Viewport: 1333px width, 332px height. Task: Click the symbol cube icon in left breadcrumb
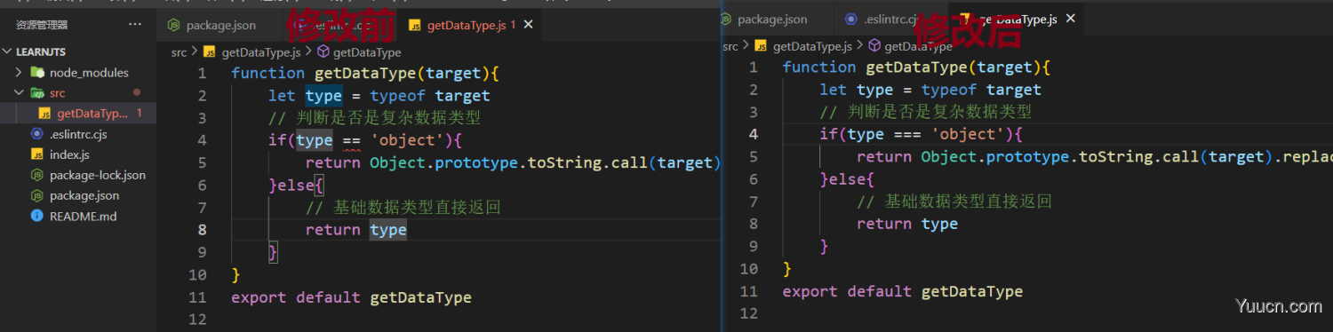tap(323, 52)
